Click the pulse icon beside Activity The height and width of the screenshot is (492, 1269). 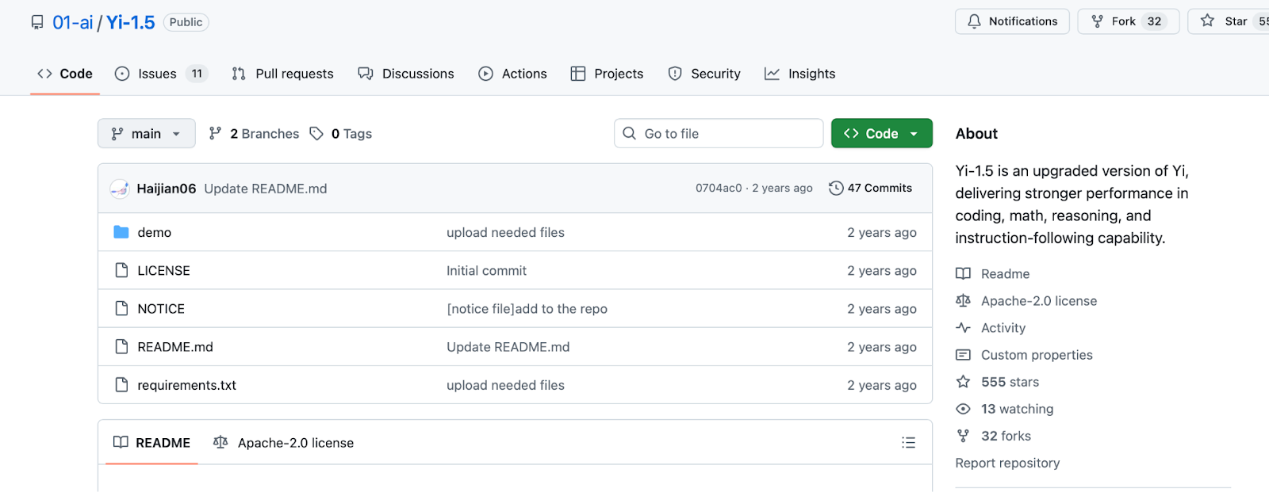click(963, 327)
